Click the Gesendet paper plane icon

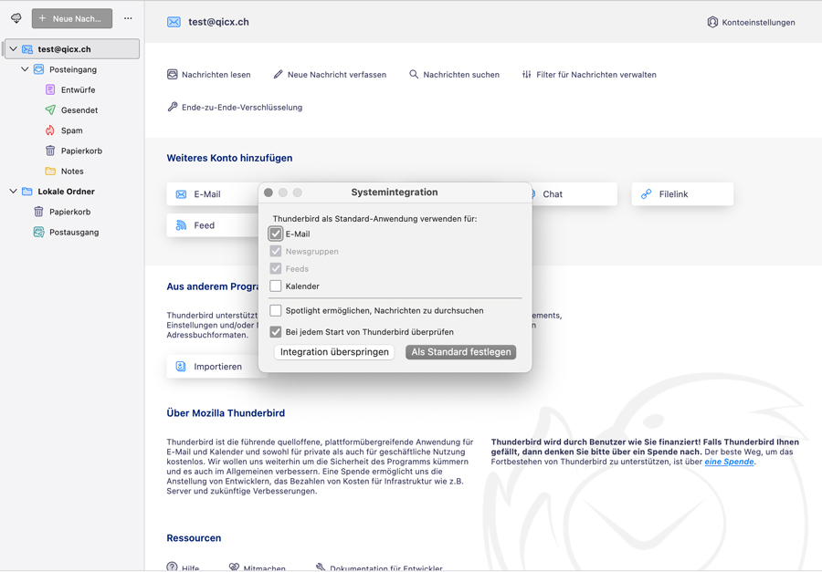[x=50, y=110]
